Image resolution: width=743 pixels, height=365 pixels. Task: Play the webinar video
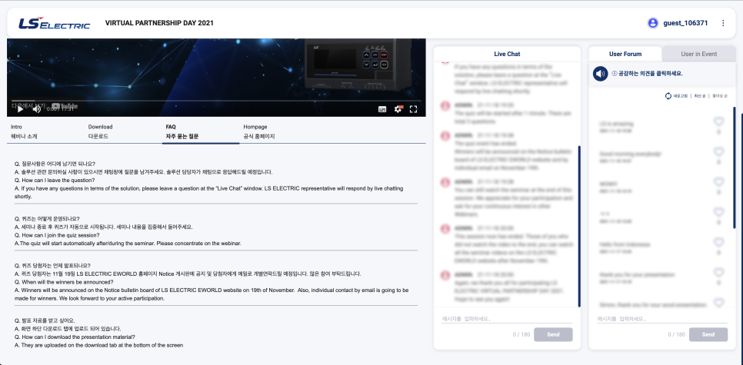(x=20, y=109)
